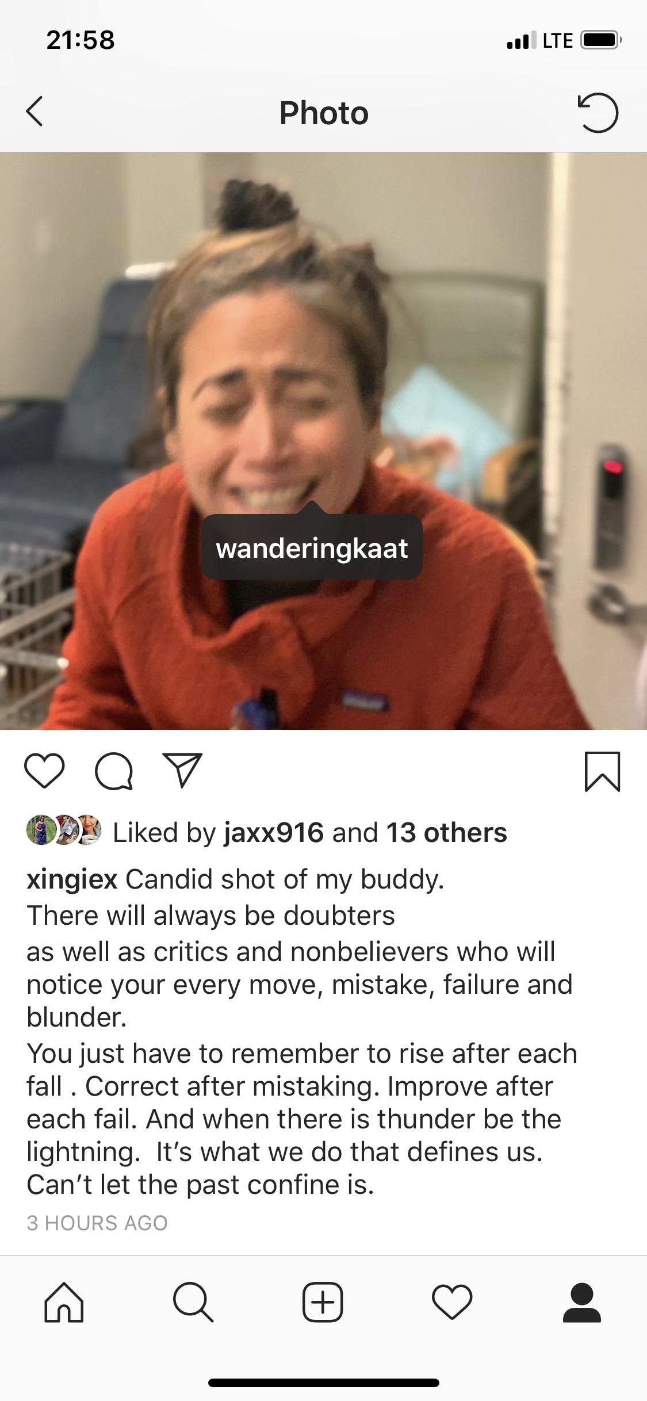This screenshot has height=1401, width=647.
Task: Open xingiex profile from caption
Action: pos(72,879)
